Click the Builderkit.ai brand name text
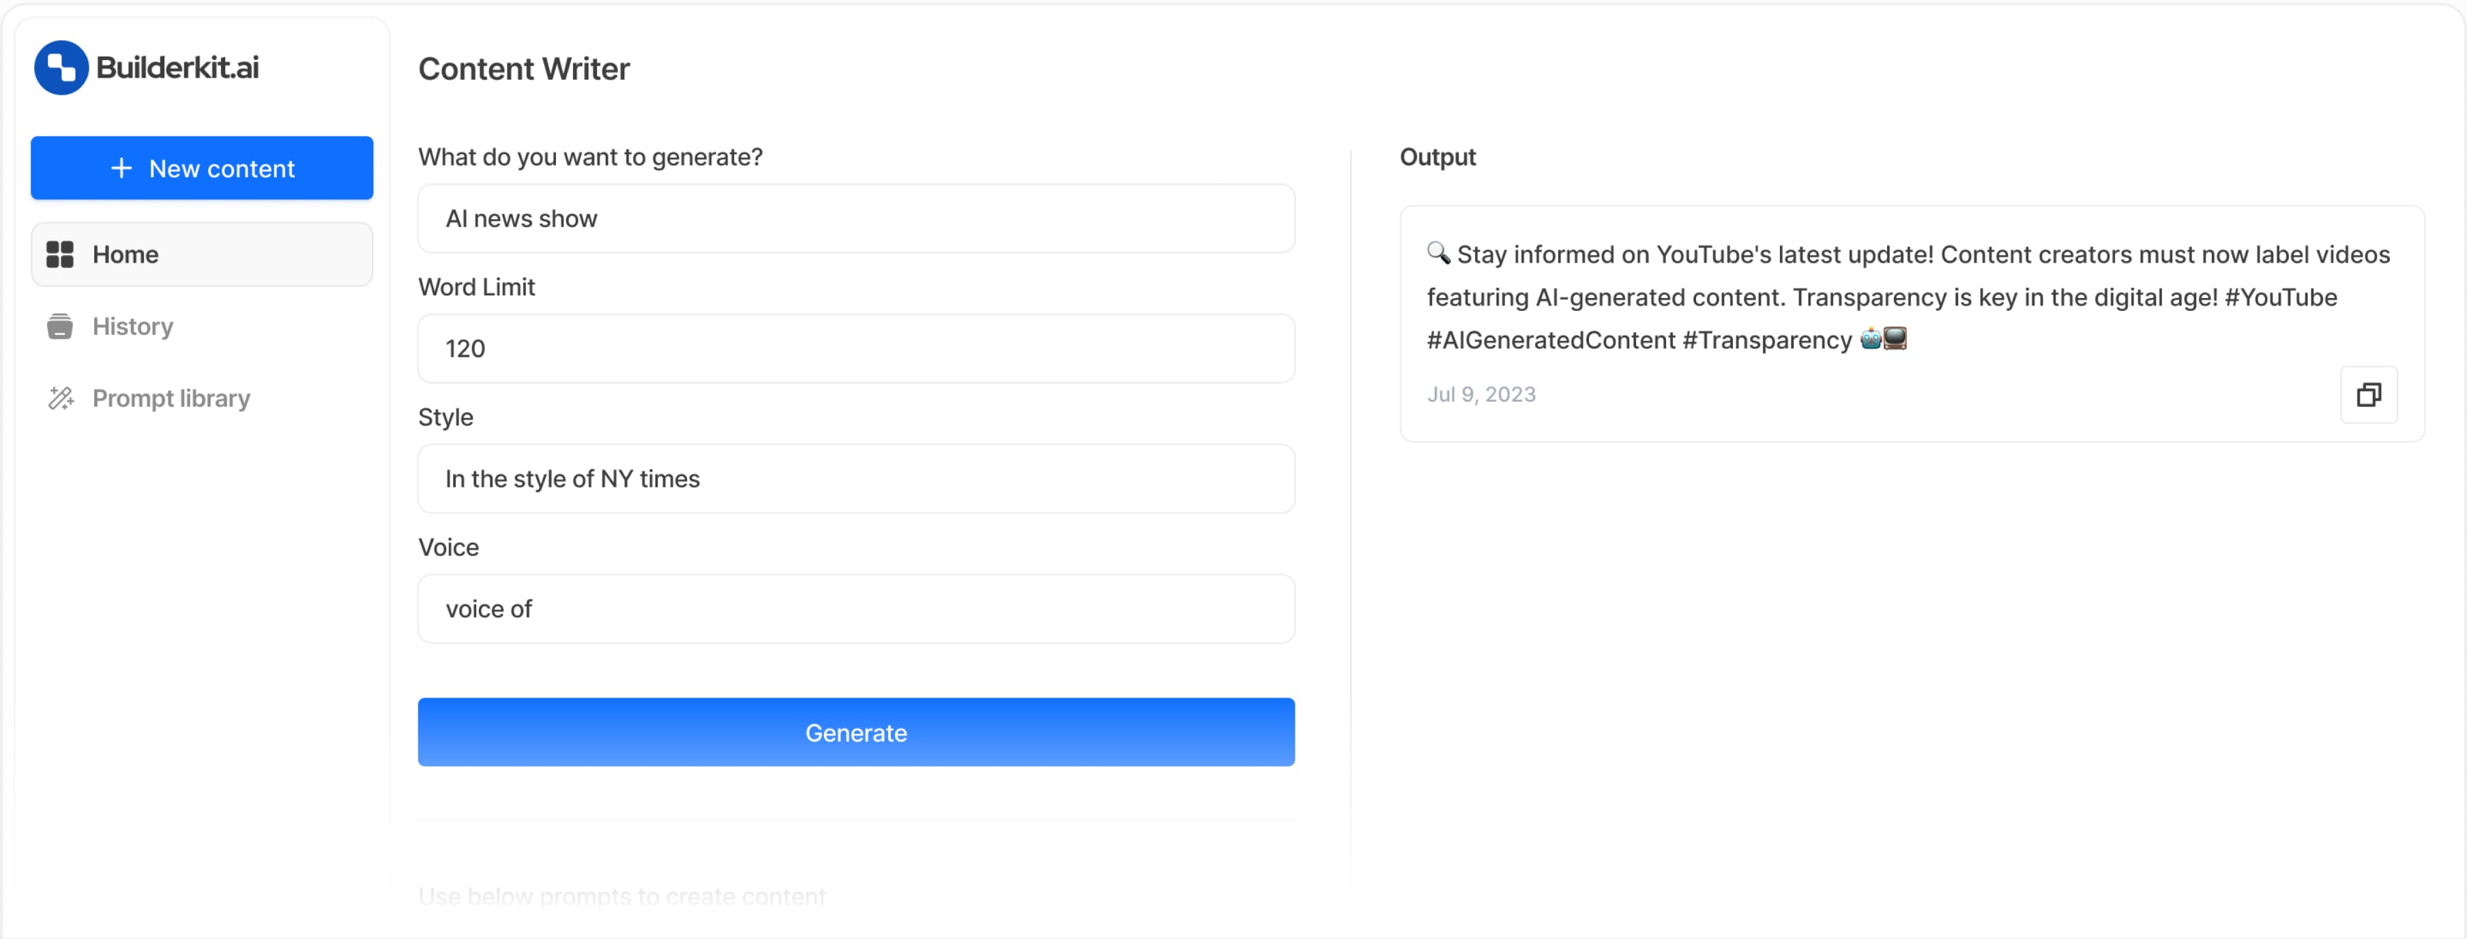This screenshot has width=2467, height=939. pyautogui.click(x=177, y=68)
